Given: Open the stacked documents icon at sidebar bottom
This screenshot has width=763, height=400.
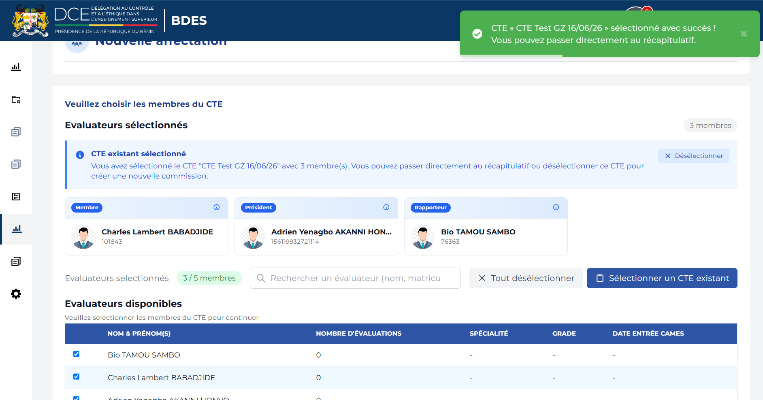Looking at the screenshot, I should tap(16, 261).
